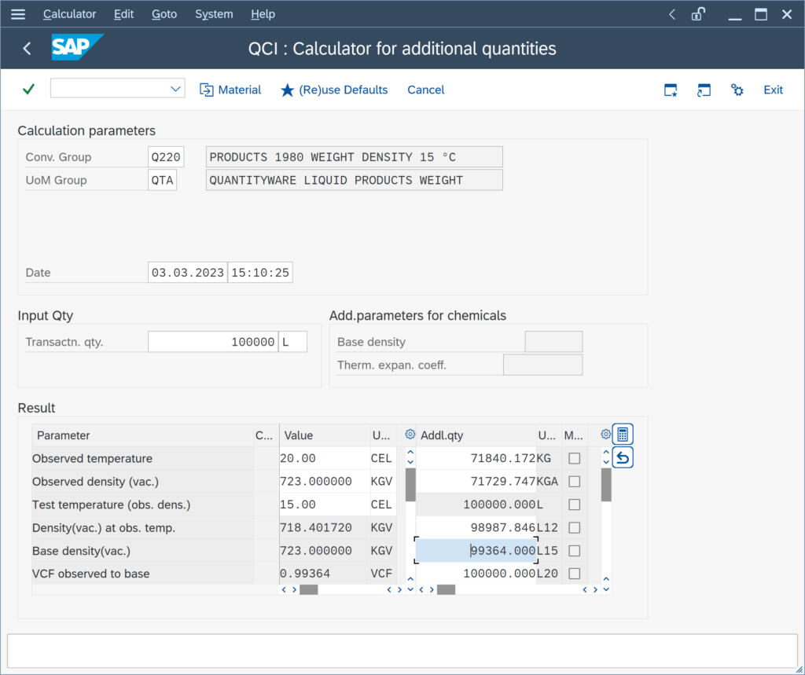Open the hamburger menu in the title bar

tap(18, 14)
